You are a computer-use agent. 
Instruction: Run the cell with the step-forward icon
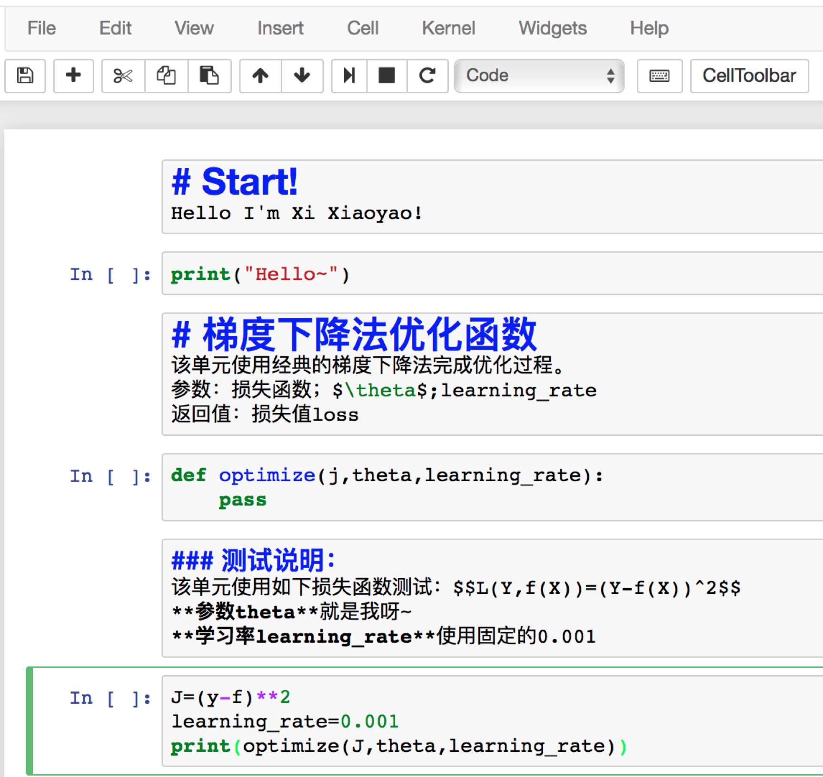pyautogui.click(x=349, y=76)
